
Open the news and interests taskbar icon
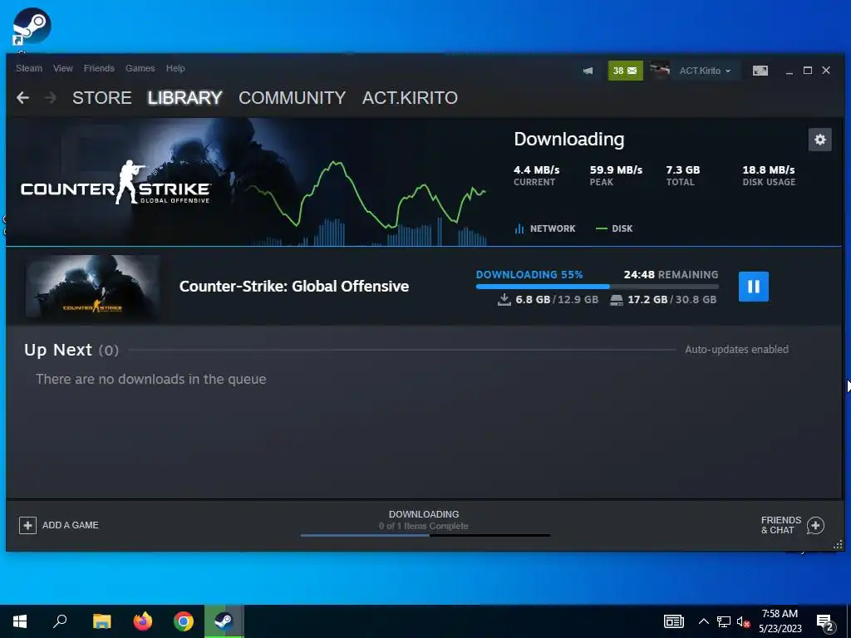click(673, 621)
